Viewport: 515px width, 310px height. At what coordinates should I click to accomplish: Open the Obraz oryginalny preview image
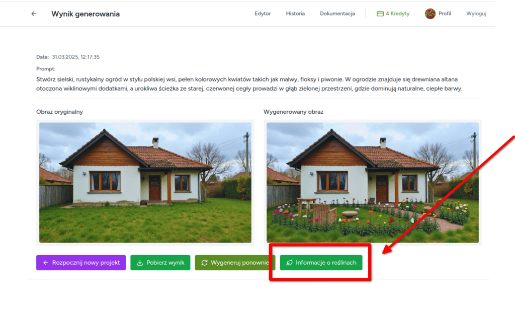tap(145, 182)
